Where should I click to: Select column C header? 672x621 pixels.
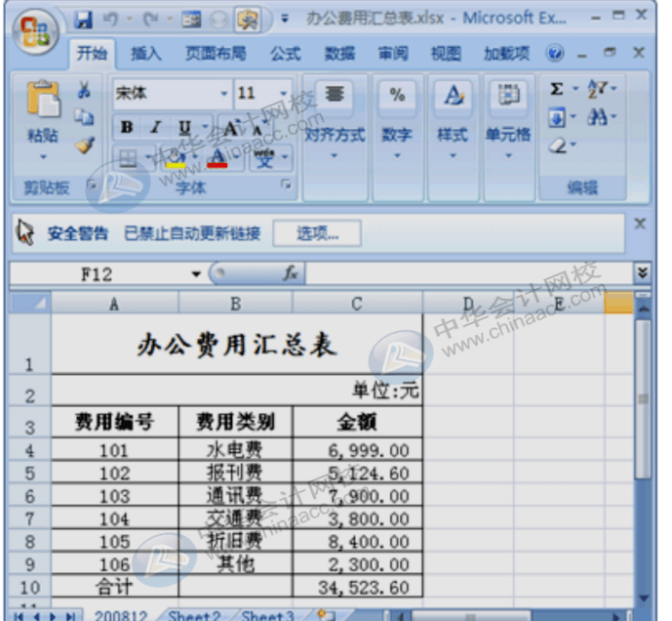(x=357, y=305)
